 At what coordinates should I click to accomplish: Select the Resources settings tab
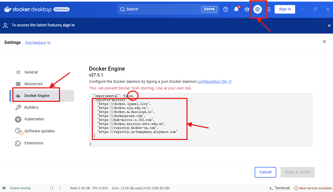42,84
